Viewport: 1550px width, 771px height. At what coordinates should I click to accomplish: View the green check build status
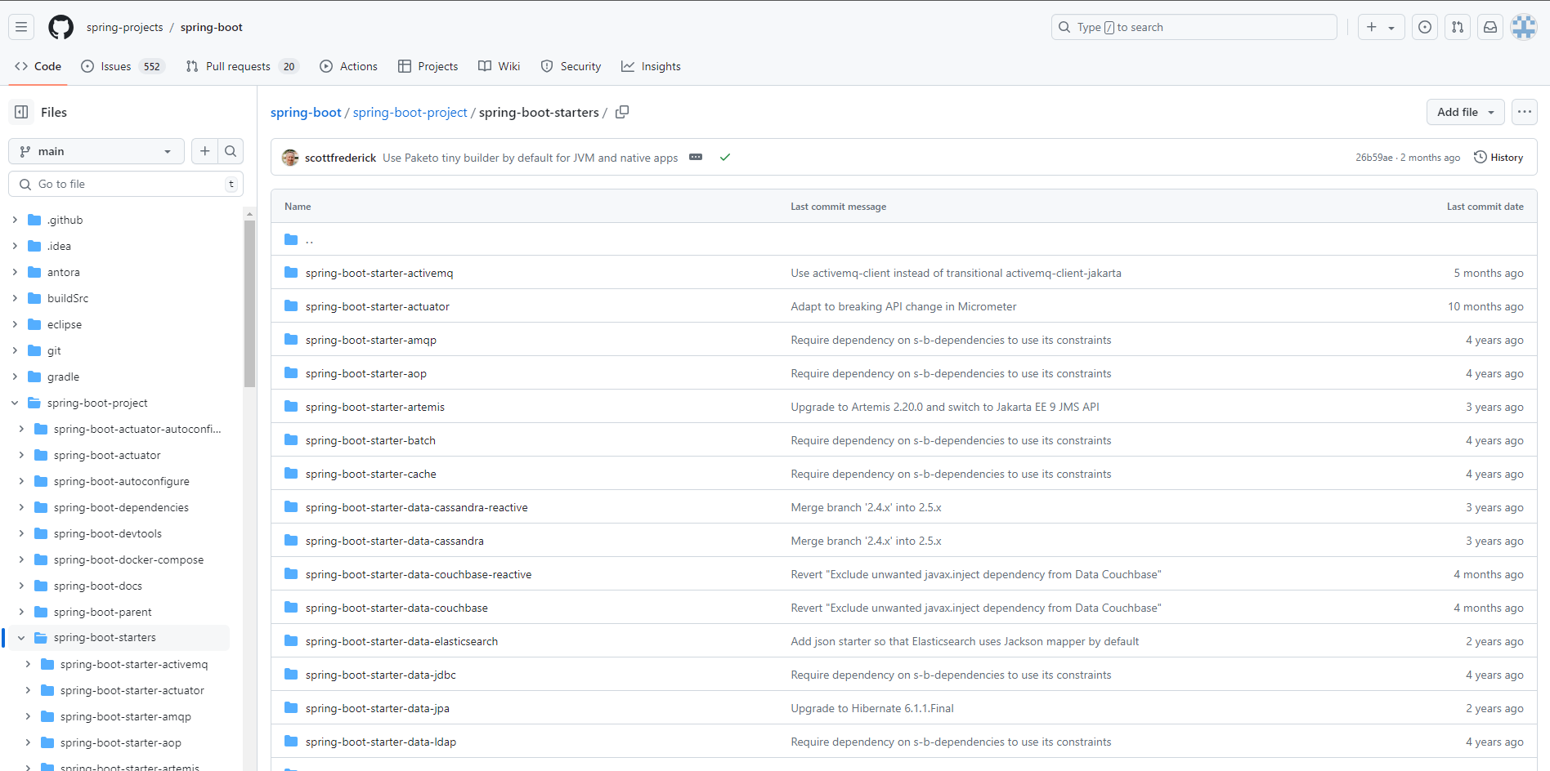[x=724, y=157]
